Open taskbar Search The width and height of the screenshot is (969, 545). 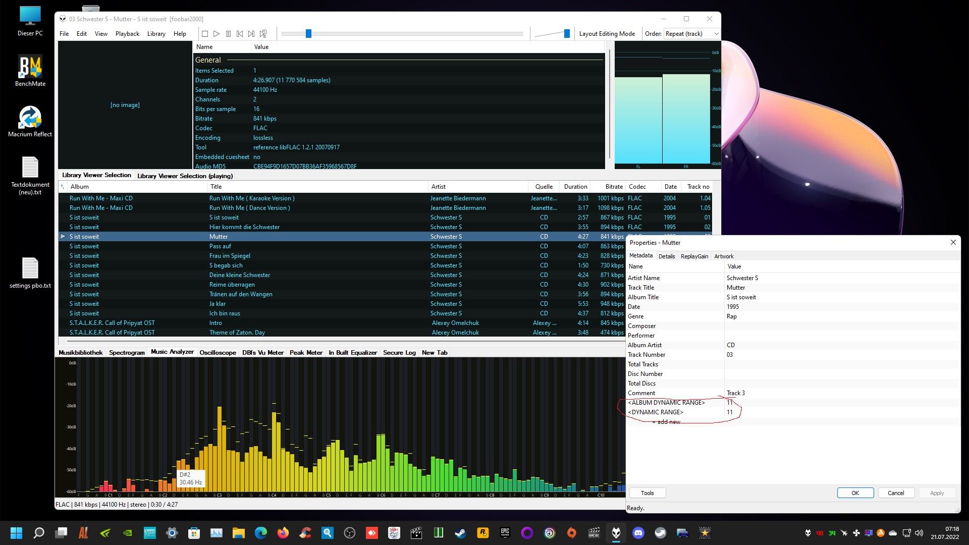click(38, 533)
